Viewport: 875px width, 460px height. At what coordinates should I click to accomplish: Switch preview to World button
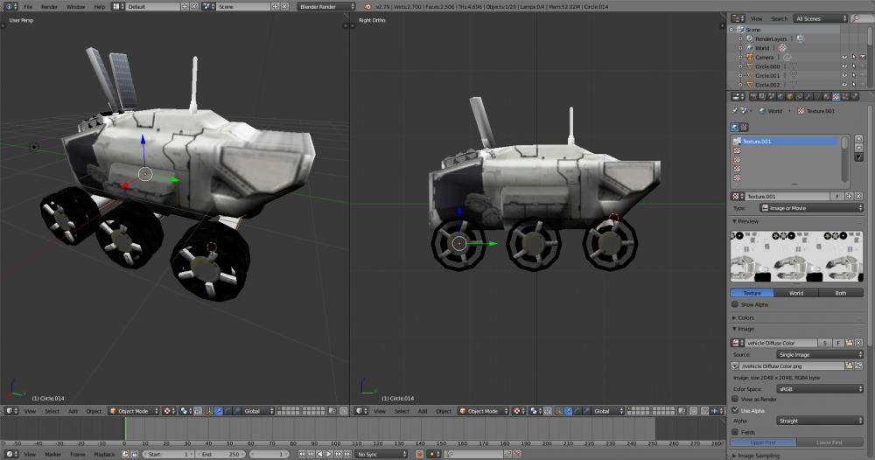pos(795,293)
